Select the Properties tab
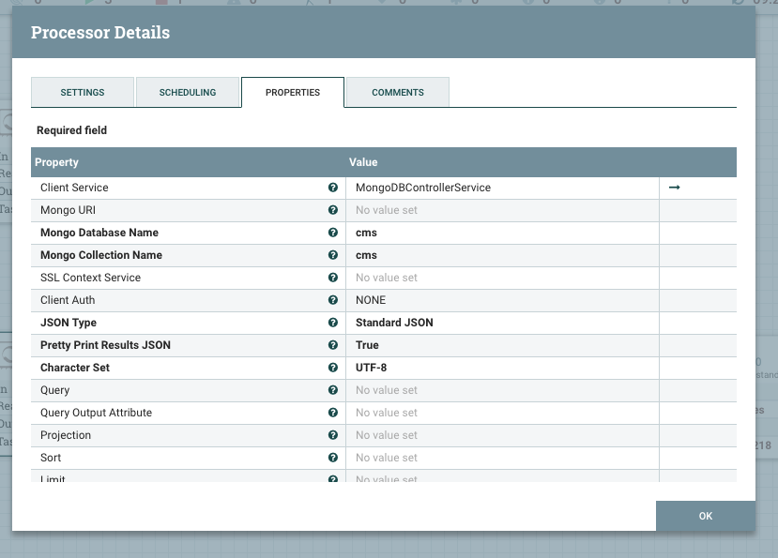The image size is (778, 558). tap(293, 93)
